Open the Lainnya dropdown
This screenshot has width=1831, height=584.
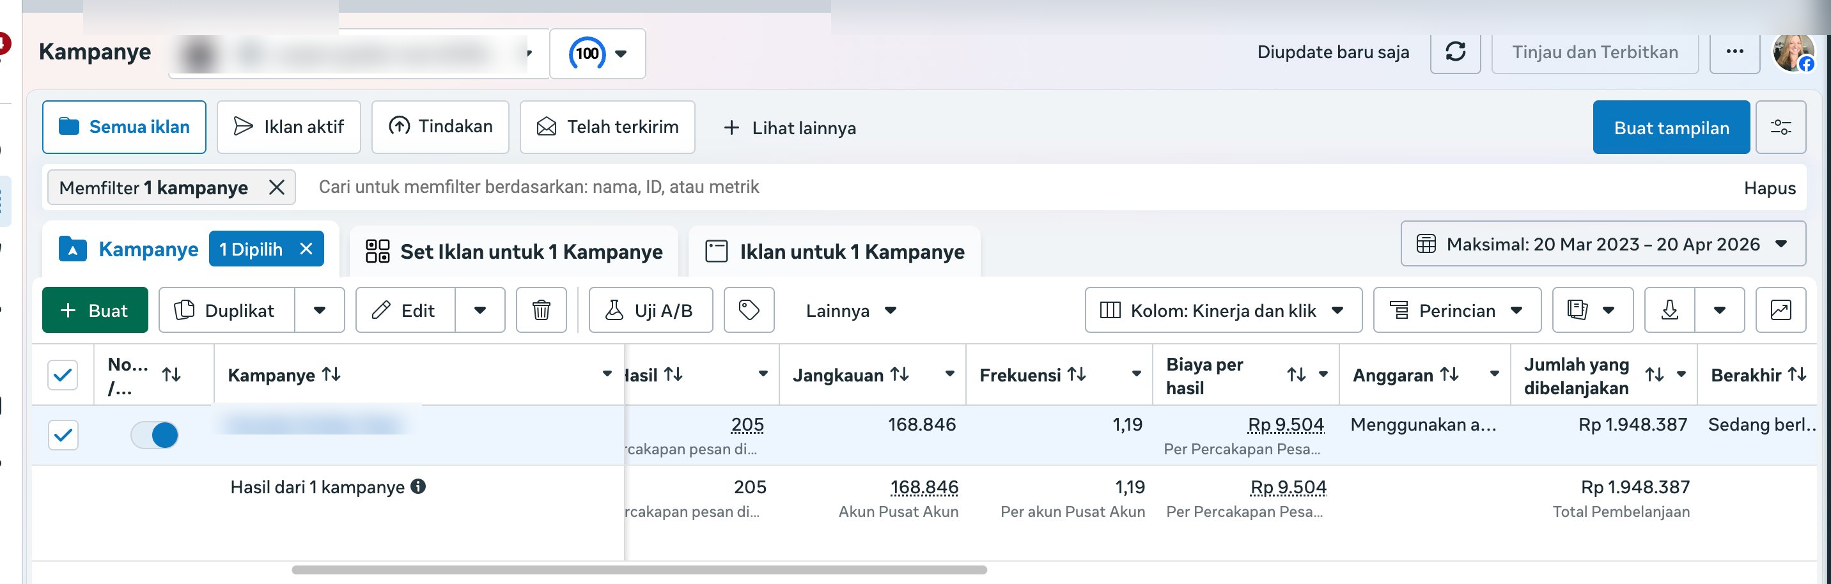pos(851,311)
